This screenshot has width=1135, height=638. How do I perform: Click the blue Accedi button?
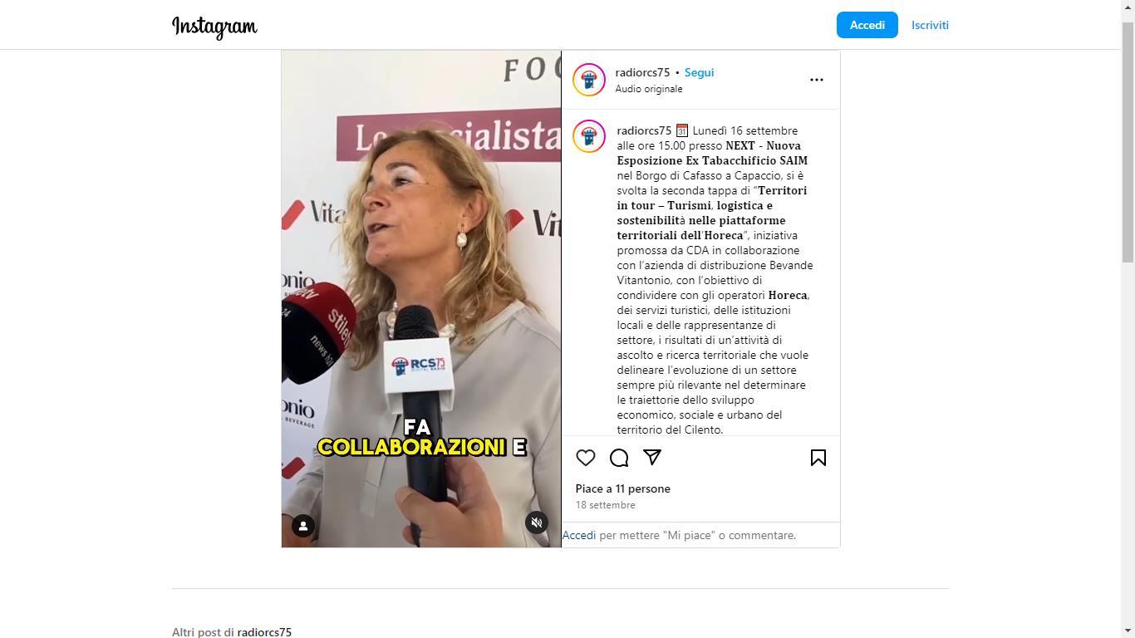pyautogui.click(x=867, y=25)
